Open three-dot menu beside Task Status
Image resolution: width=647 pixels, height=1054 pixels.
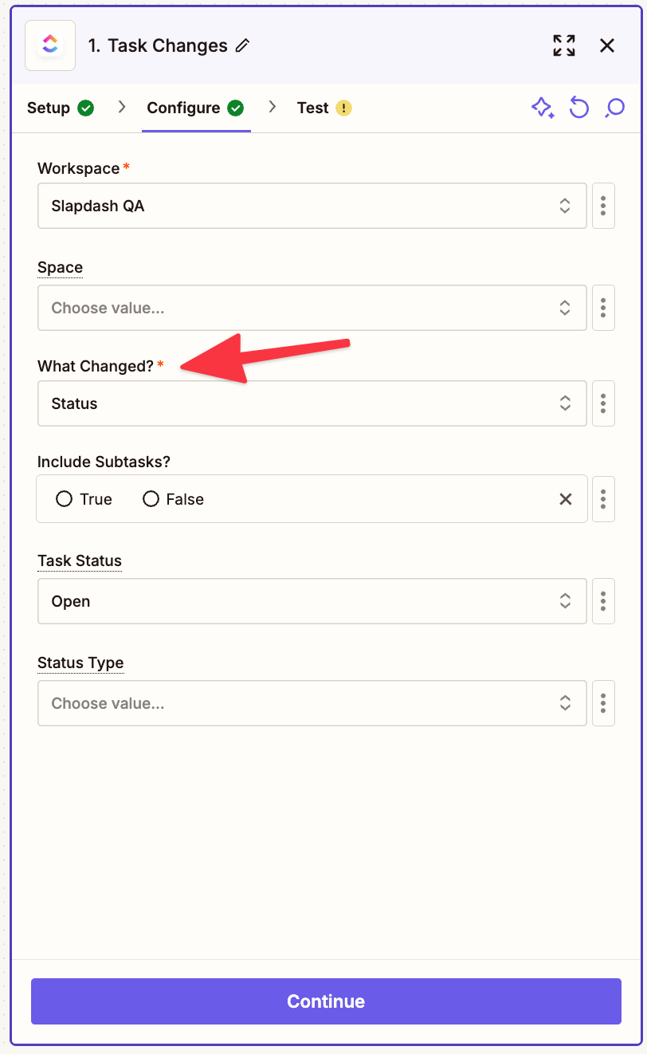click(x=603, y=601)
